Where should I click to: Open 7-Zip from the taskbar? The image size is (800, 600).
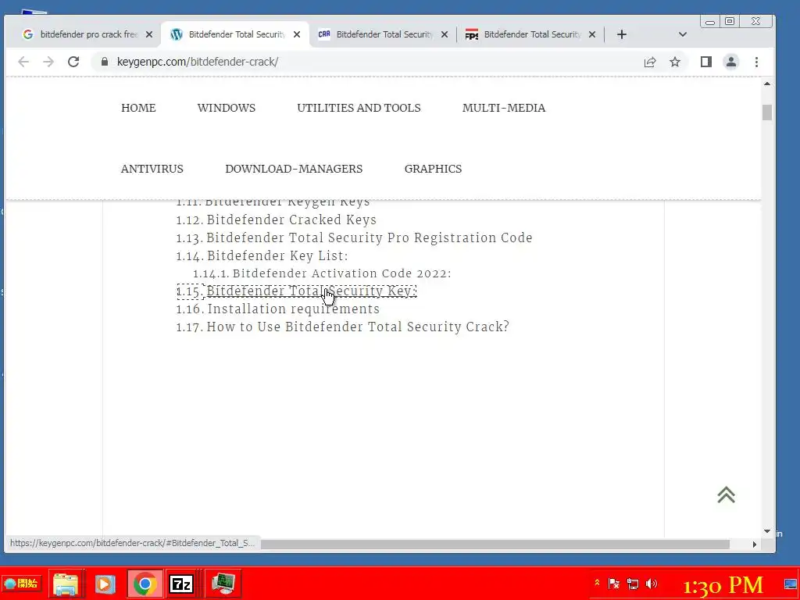181,584
